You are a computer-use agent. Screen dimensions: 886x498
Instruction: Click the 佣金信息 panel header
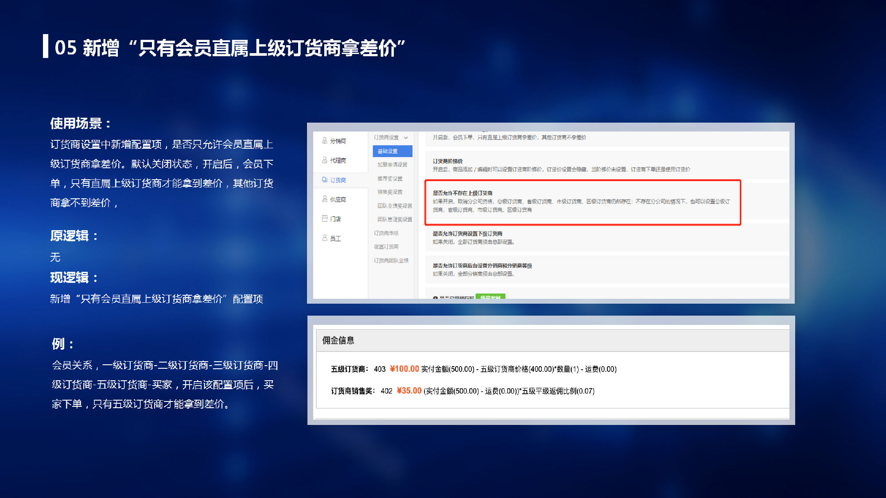338,340
